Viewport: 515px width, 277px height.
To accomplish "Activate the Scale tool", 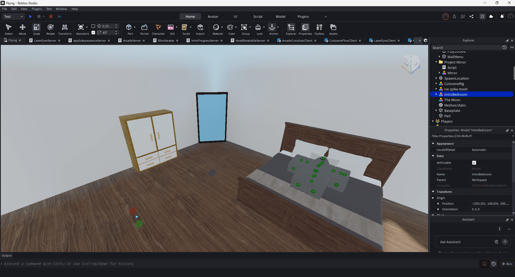I will [36, 29].
